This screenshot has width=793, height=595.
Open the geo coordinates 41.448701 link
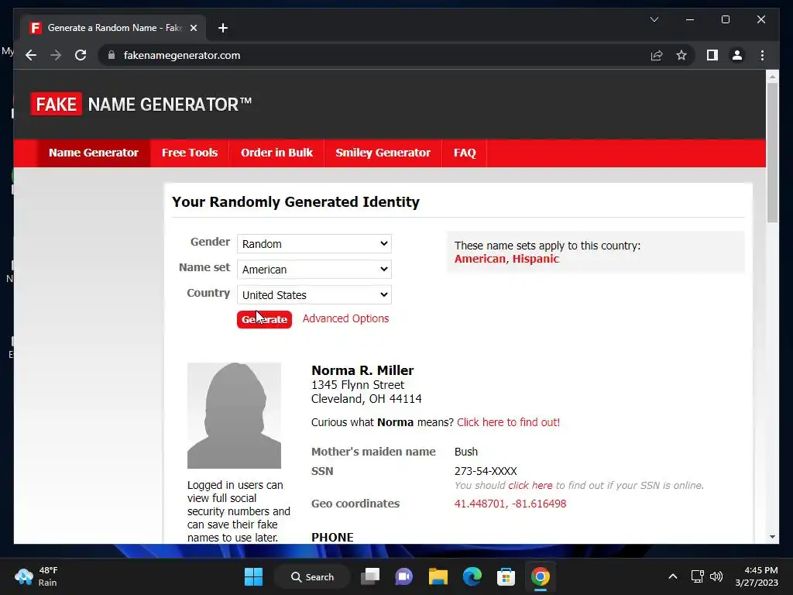[510, 504]
